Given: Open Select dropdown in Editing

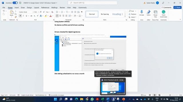Looking at the screenshot, I should click(133, 17).
